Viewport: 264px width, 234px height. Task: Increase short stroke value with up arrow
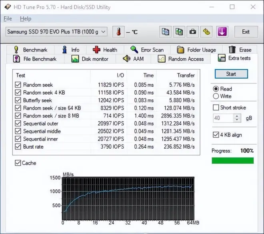[x=238, y=116]
